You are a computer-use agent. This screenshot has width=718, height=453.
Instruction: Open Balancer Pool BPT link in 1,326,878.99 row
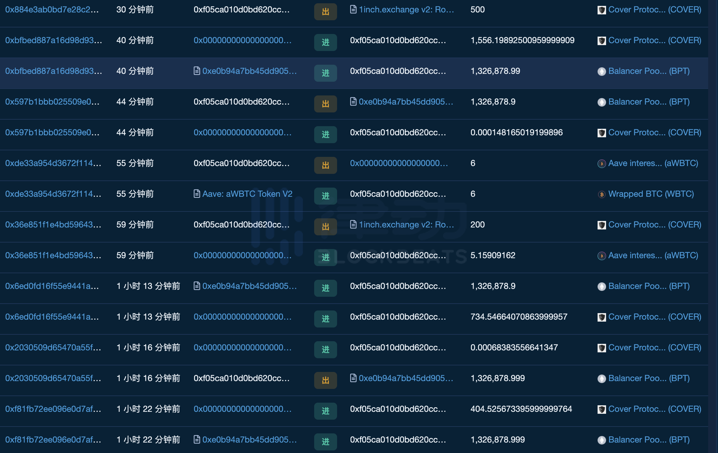pyautogui.click(x=649, y=71)
